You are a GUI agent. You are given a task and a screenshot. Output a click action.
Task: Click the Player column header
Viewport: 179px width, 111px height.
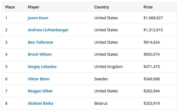[x=34, y=7]
